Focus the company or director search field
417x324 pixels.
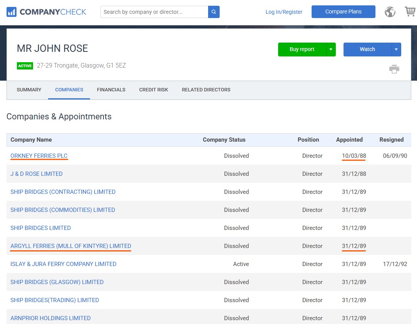click(x=154, y=12)
